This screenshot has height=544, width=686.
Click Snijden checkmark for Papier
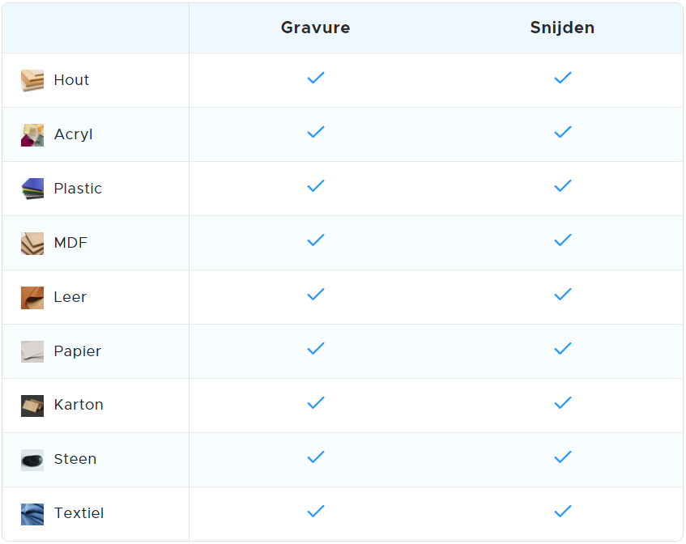(563, 349)
